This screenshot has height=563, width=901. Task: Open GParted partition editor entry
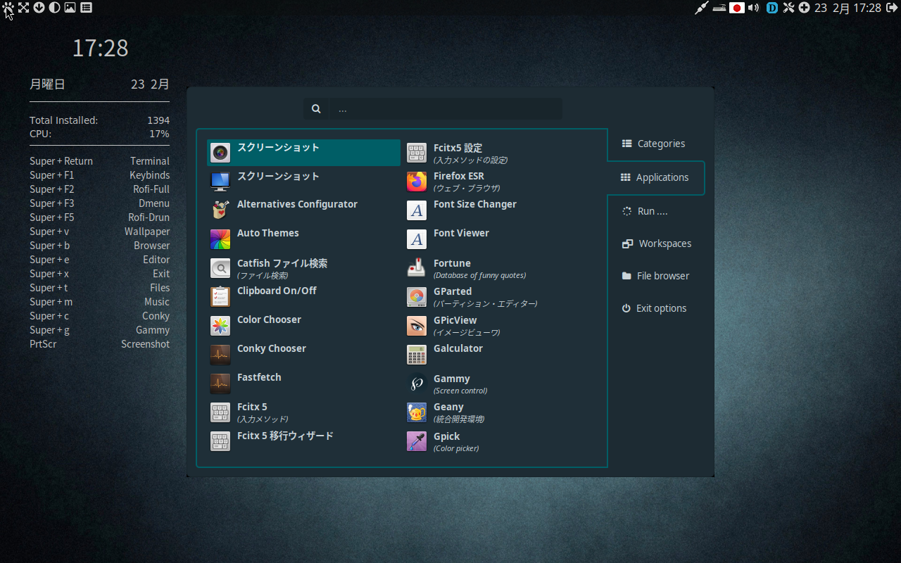[452, 296]
